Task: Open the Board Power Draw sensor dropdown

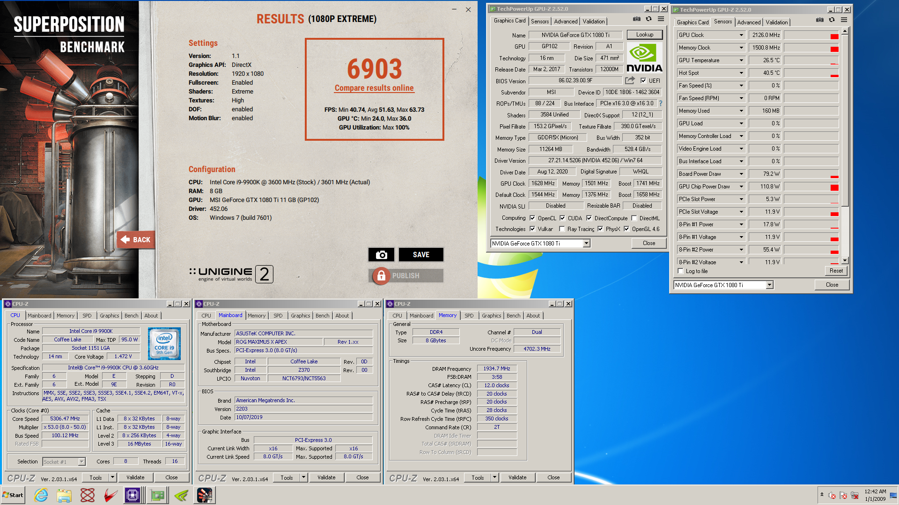Action: [741, 174]
